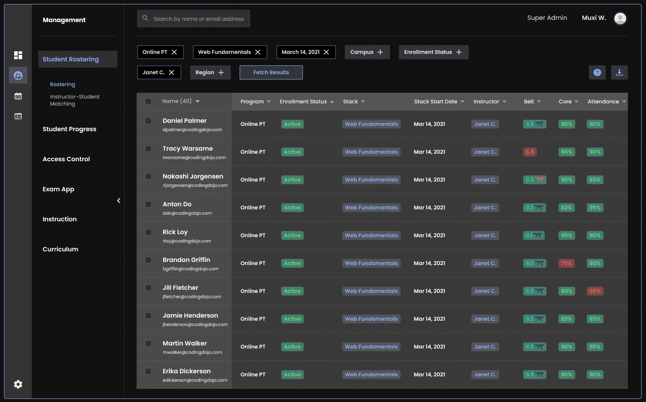The height and width of the screenshot is (402, 646).
Task: Click Jill Fletcher's red 65% attendance badge
Action: coord(595,291)
